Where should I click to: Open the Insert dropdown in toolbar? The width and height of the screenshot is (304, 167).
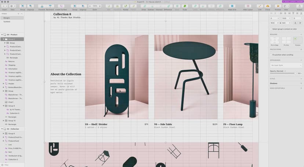coord(4,6)
